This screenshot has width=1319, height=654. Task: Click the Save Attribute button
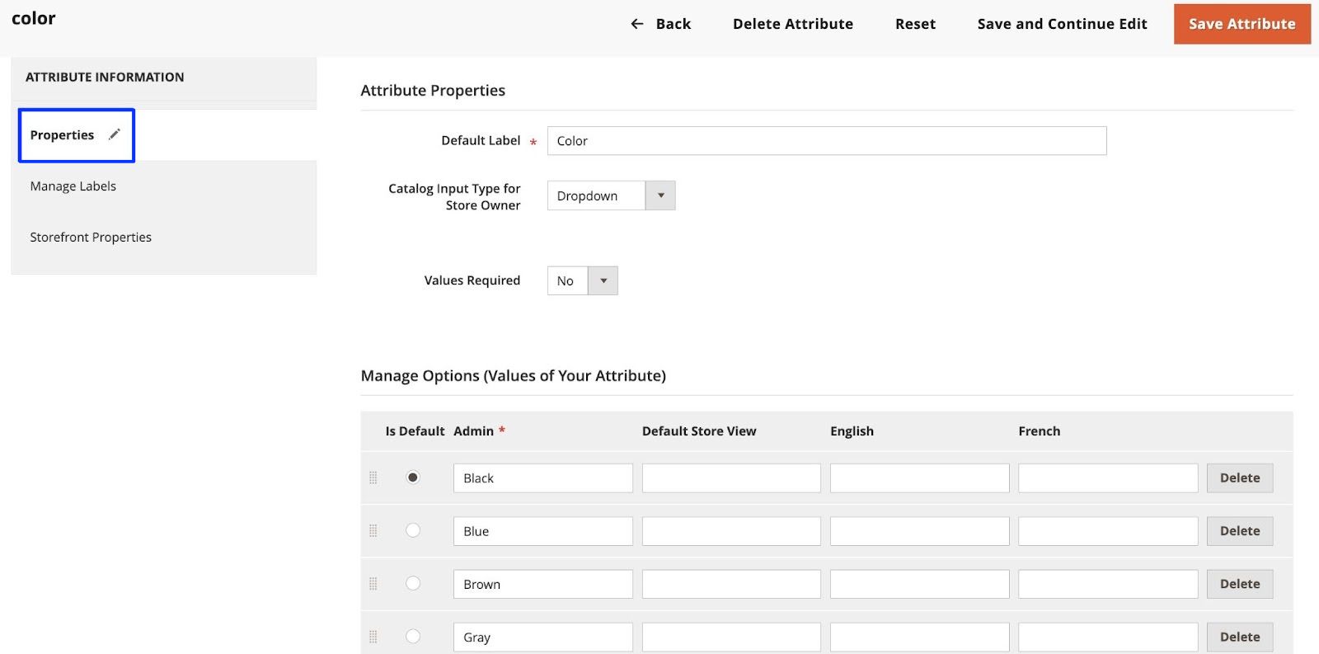[1242, 24]
